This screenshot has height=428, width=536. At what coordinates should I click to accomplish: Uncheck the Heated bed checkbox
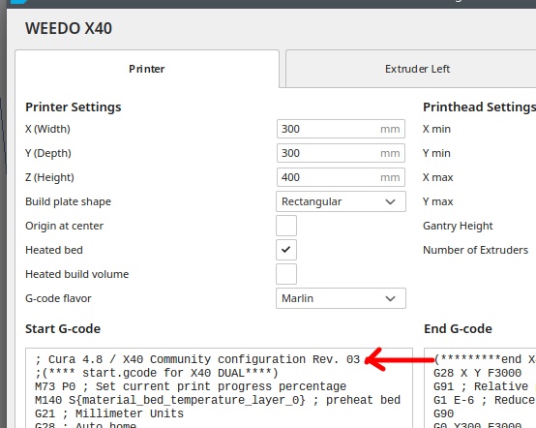click(x=286, y=250)
